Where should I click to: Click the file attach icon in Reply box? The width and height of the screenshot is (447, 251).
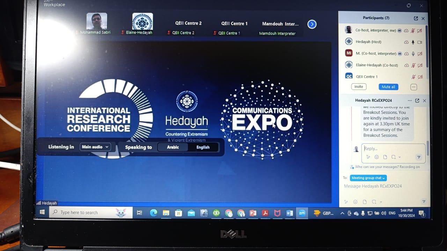click(385, 157)
